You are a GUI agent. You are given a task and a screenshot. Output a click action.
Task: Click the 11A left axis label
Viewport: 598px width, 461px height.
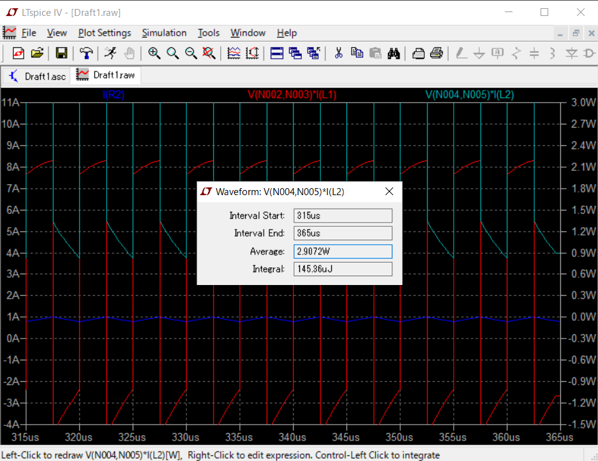(10, 103)
